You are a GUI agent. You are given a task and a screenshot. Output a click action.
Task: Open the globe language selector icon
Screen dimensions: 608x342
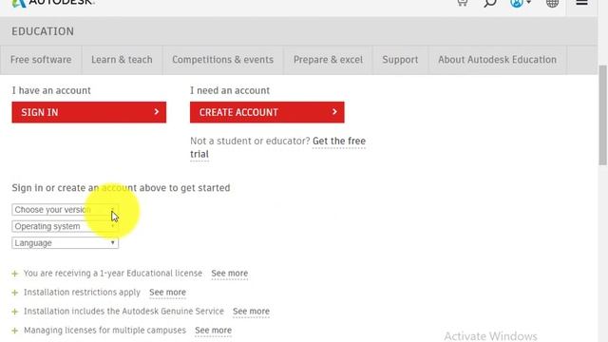[x=552, y=3]
